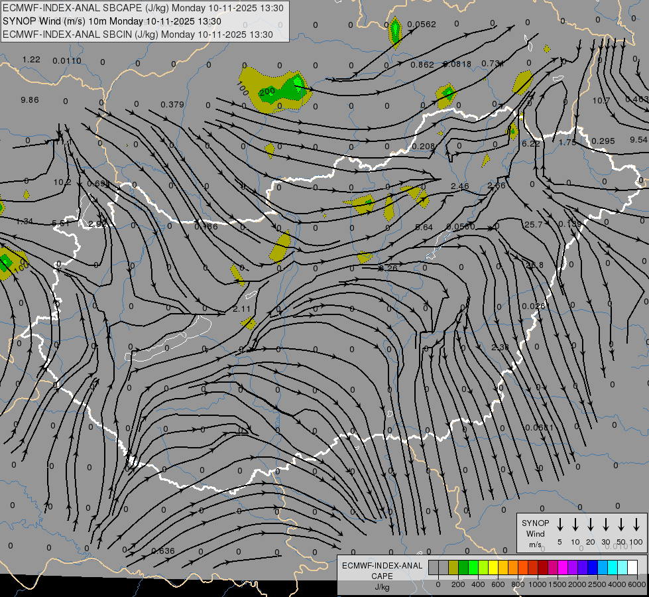This screenshot has width=649, height=597.
Task: Click the map value 2.66
Action: point(497,185)
